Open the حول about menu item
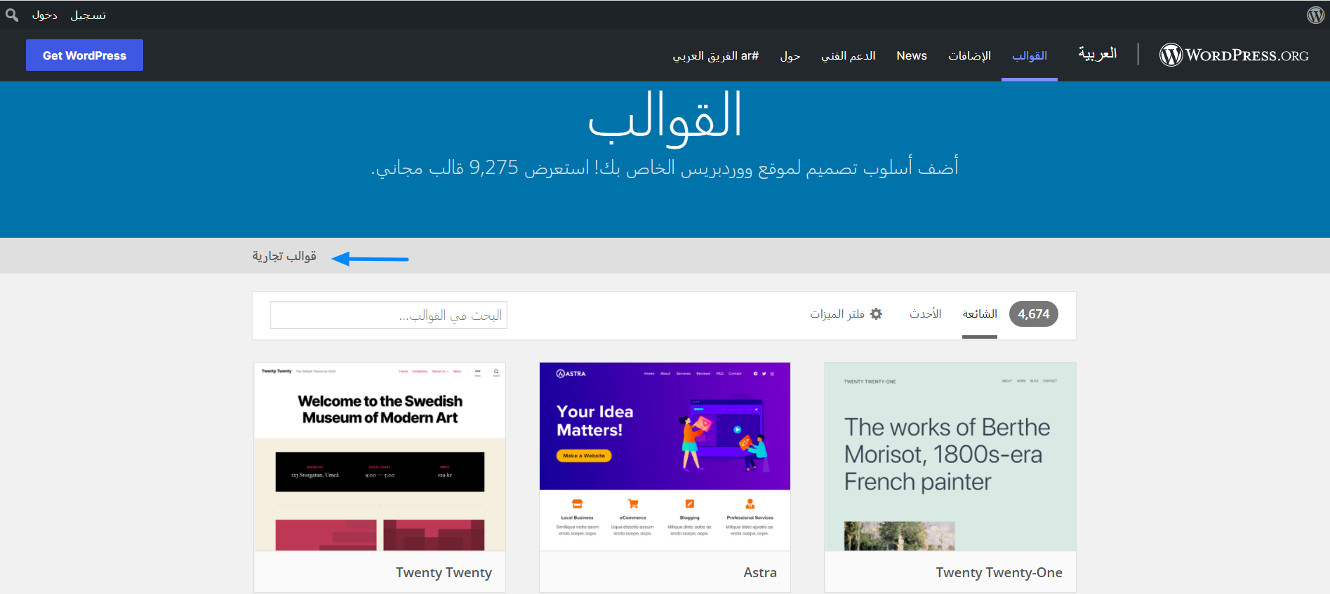 pyautogui.click(x=790, y=55)
